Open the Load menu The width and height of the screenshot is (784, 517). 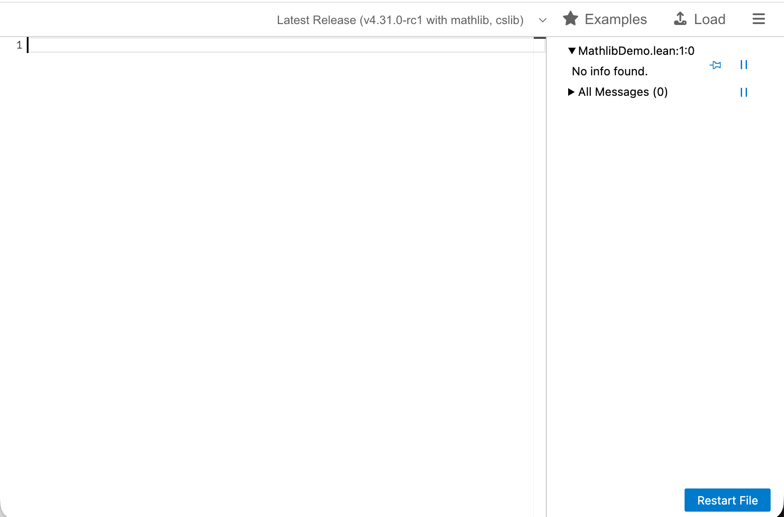pos(699,19)
